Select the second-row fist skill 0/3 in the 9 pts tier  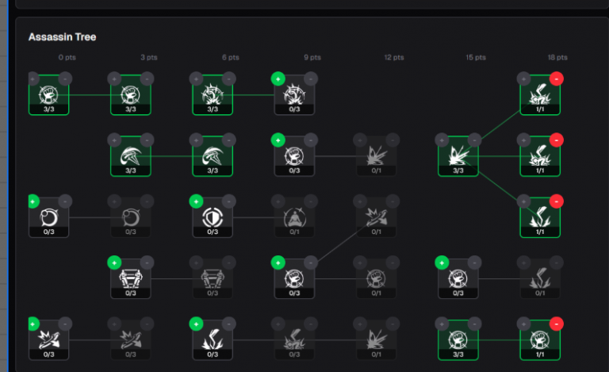pyautogui.click(x=294, y=156)
